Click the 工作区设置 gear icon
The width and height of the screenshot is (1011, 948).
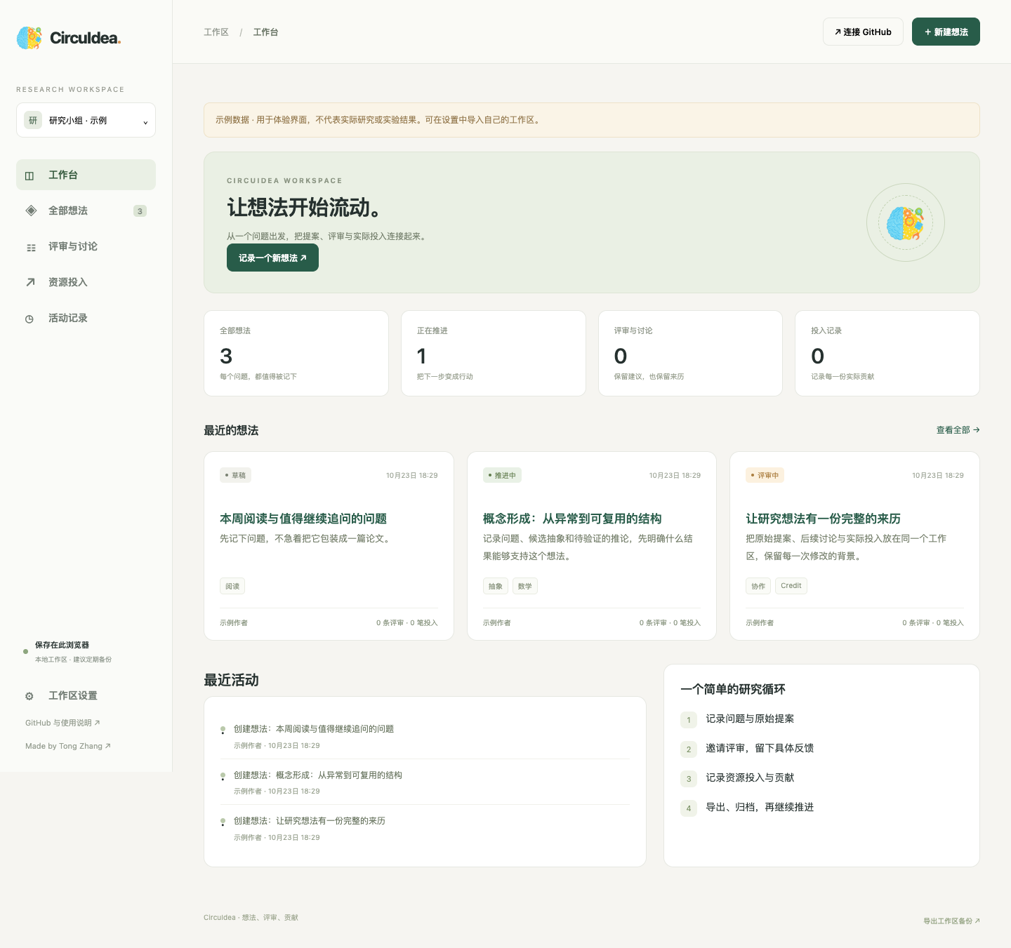click(x=29, y=696)
